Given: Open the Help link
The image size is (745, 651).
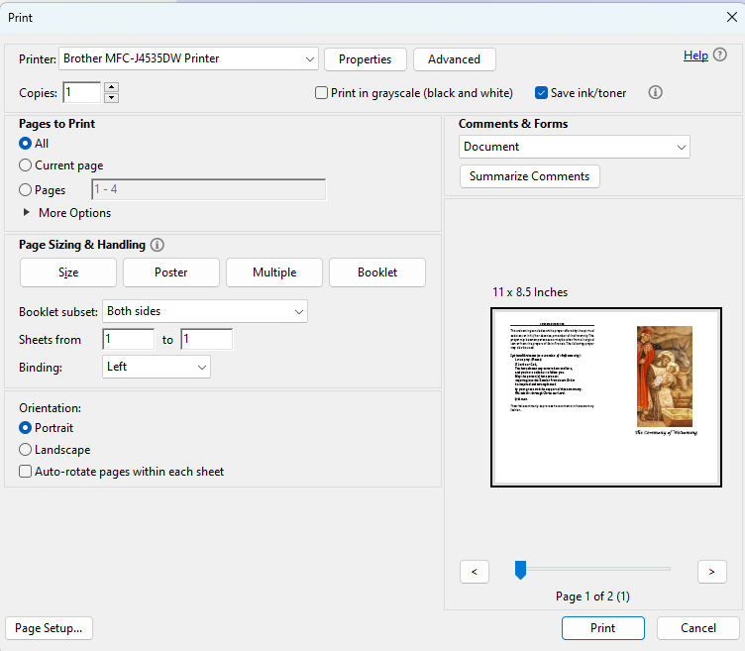Looking at the screenshot, I should [x=695, y=55].
